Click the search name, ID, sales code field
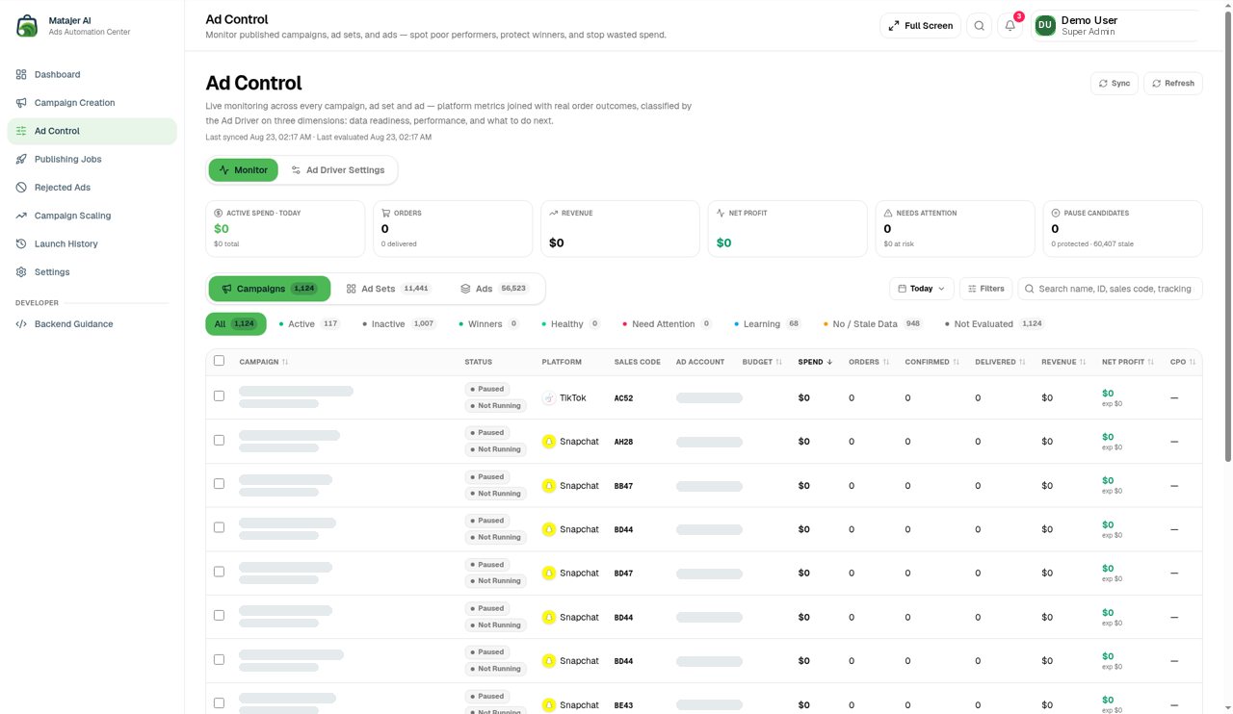Image resolution: width=1233 pixels, height=714 pixels. (x=1111, y=289)
